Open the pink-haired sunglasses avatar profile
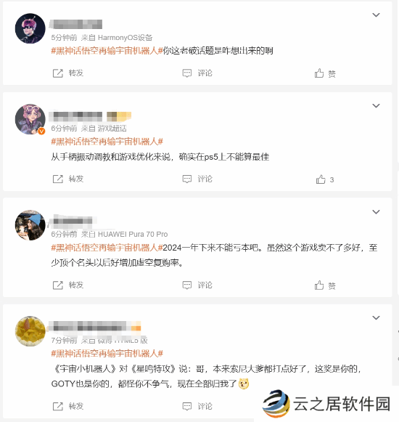Image resolution: width=399 pixels, height=422 pixels. coord(30,28)
